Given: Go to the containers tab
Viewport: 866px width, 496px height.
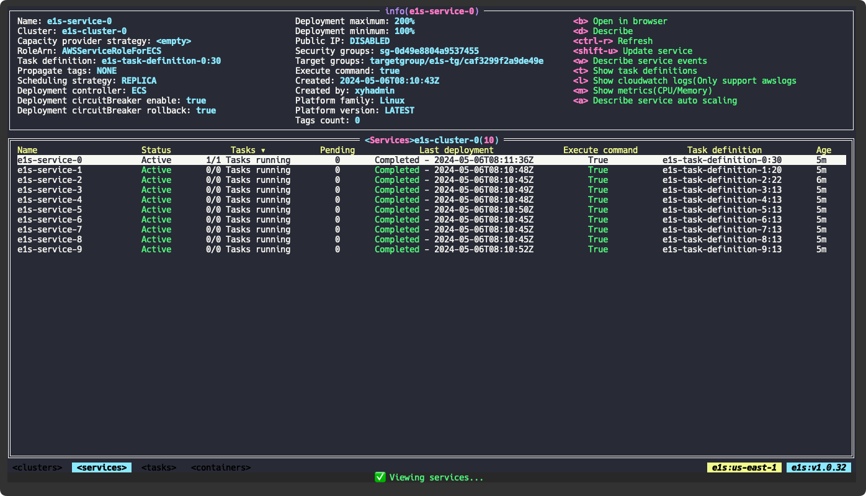Looking at the screenshot, I should coord(221,467).
